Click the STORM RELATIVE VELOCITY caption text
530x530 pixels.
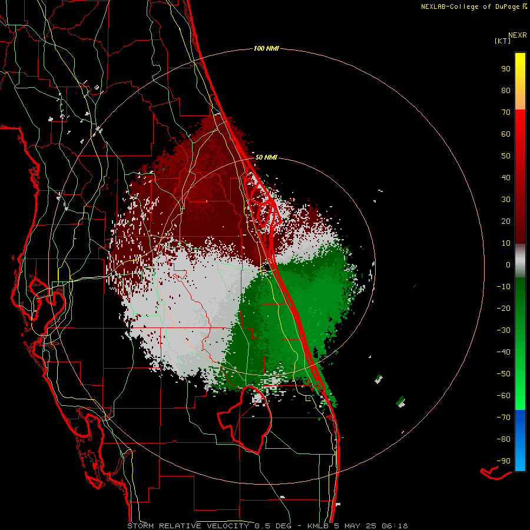189,526
